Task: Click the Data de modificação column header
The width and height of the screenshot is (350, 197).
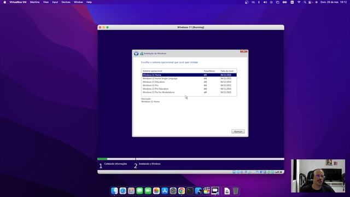Action: (227, 71)
